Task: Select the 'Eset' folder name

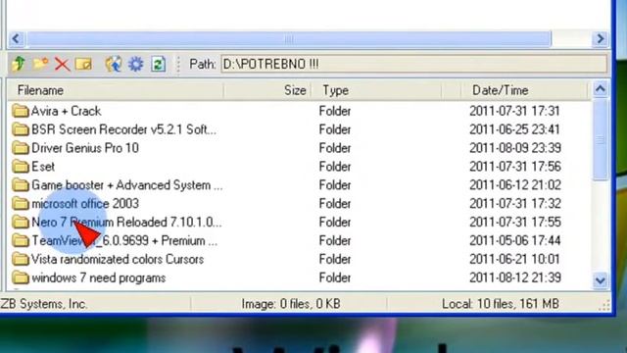Action: coord(43,167)
